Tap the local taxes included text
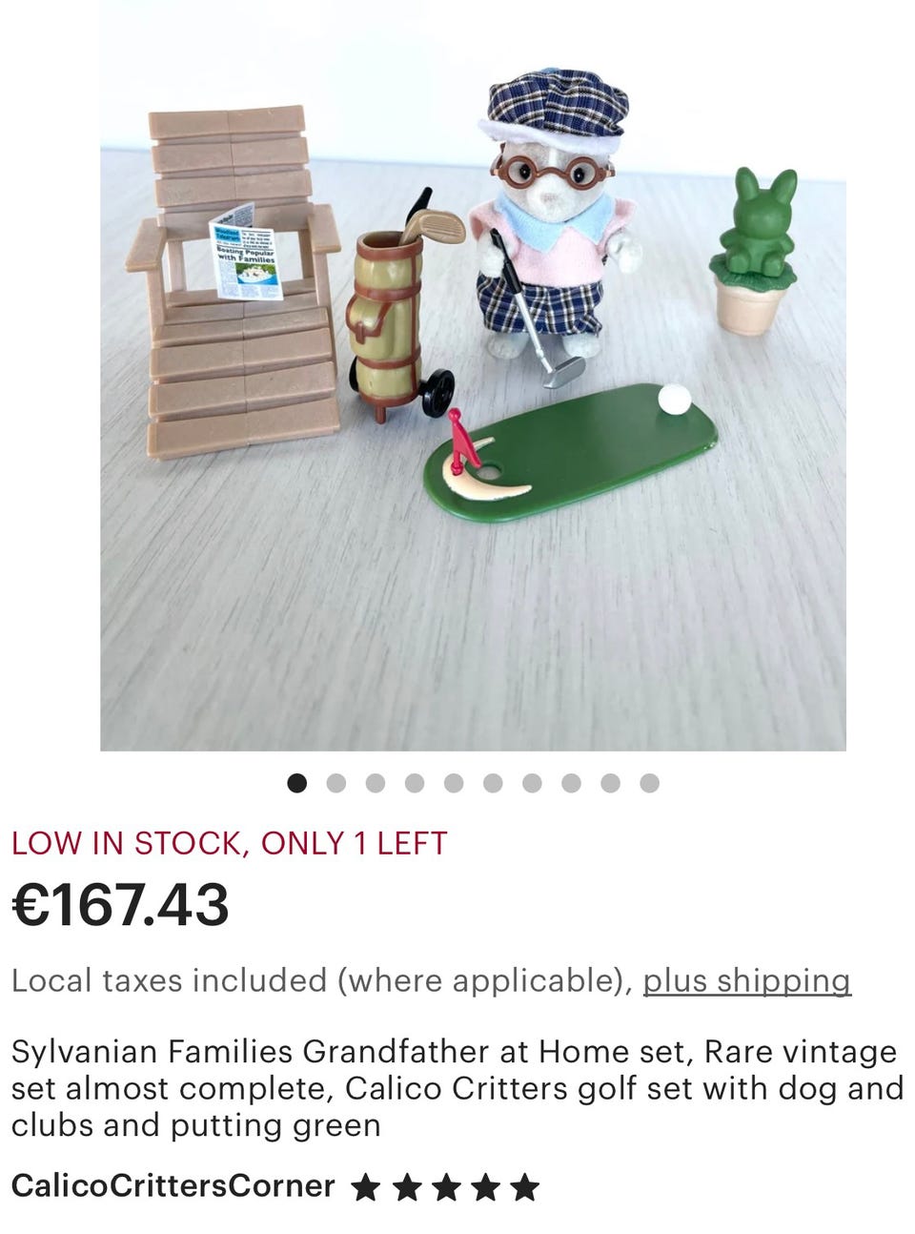Screen dimensions: 915x1234 tap(321, 980)
